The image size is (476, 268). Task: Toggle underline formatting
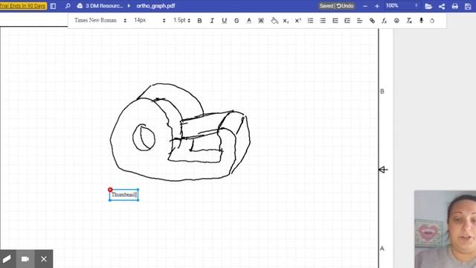(x=224, y=21)
